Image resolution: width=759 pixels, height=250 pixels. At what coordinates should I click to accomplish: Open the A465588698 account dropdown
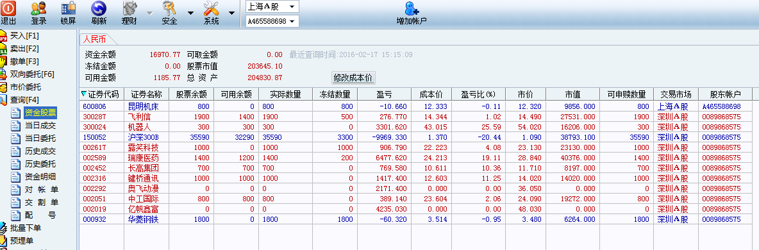[x=272, y=21]
